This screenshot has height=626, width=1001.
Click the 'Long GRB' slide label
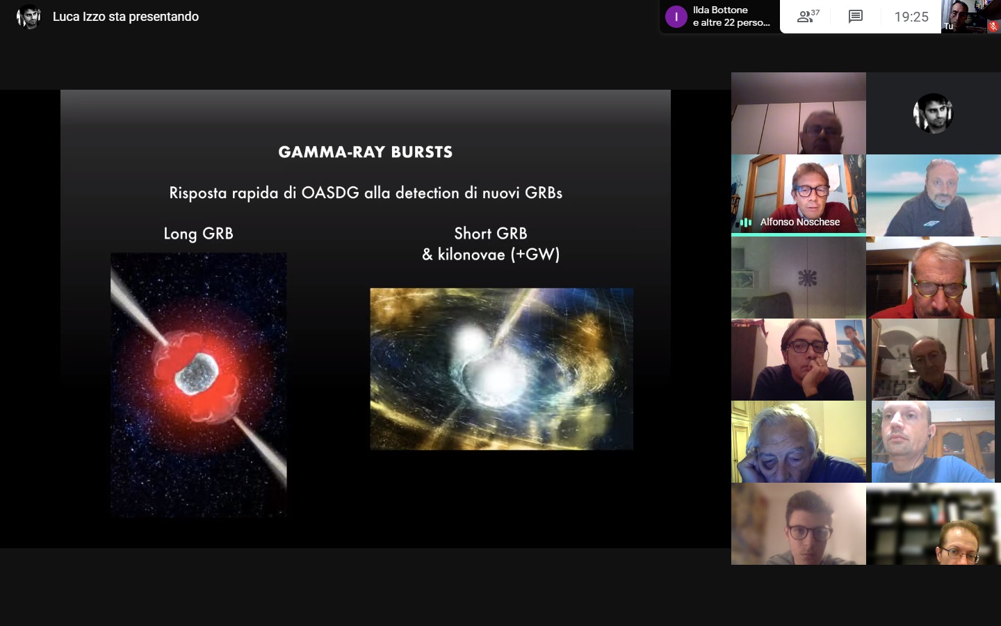198,234
